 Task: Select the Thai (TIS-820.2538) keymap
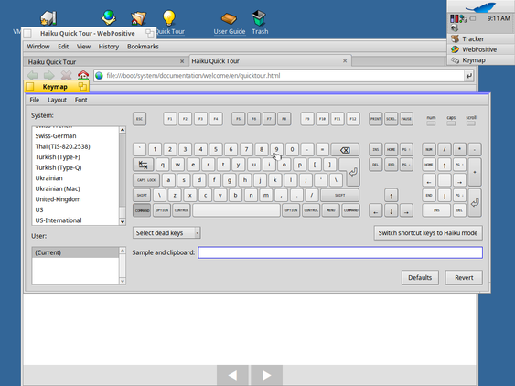[x=76, y=146]
